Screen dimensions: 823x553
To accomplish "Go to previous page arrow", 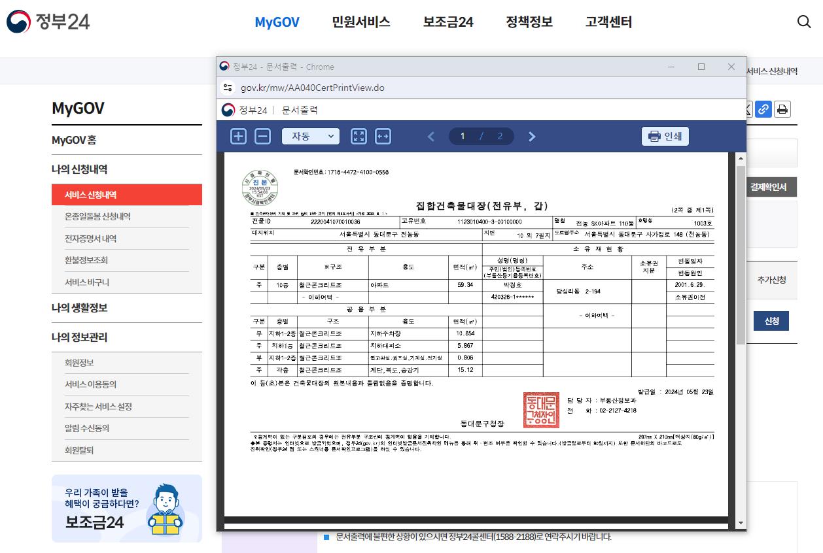I will 430,136.
